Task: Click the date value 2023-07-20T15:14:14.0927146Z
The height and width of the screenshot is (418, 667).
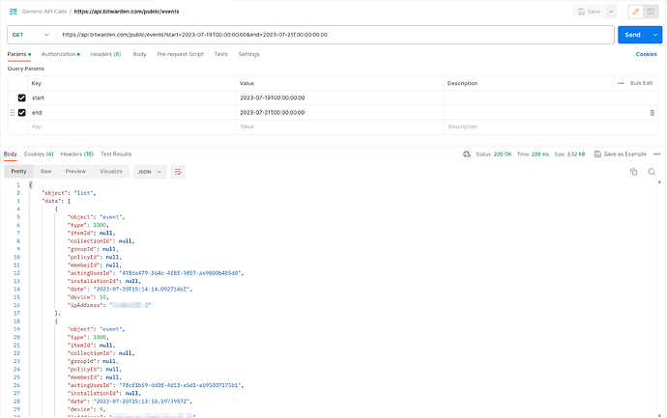Action: coord(143,290)
